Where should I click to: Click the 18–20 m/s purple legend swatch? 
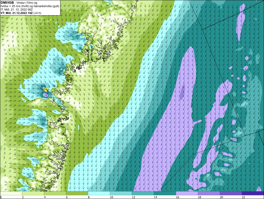tap(209, 193)
